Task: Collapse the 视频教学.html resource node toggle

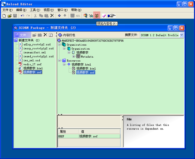Action: [64, 65]
